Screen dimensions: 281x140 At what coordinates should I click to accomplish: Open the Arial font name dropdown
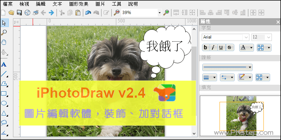247,37
